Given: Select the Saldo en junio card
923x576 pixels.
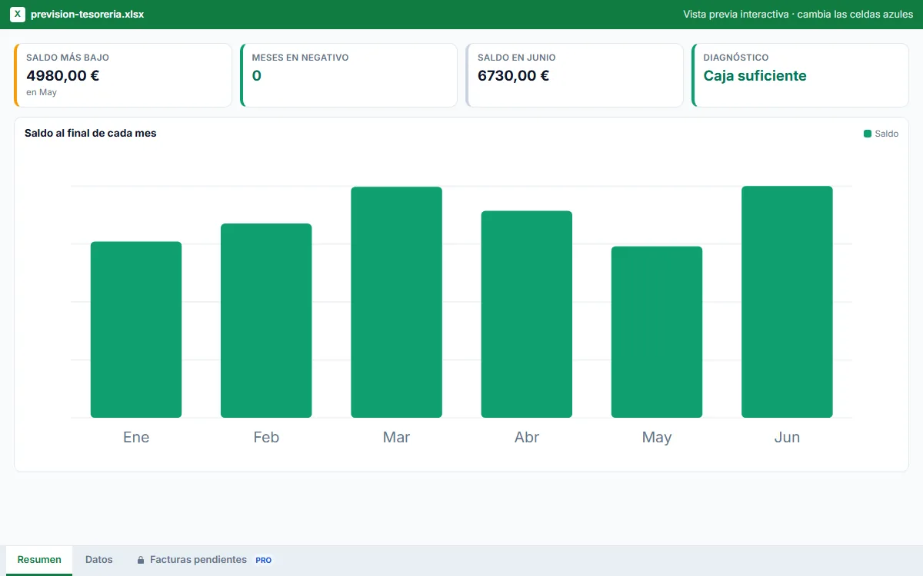Looking at the screenshot, I should point(575,75).
